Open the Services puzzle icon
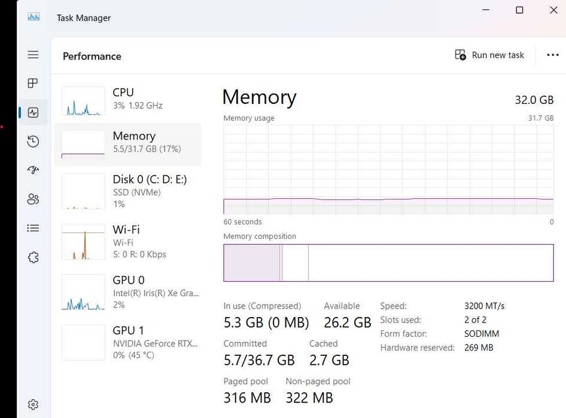Screen dimensions: 566x418 click(33, 257)
